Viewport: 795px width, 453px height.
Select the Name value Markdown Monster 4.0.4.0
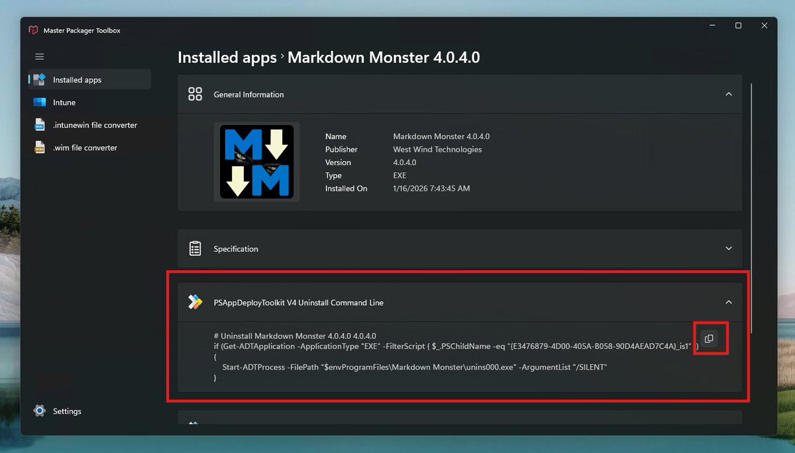pyautogui.click(x=441, y=136)
